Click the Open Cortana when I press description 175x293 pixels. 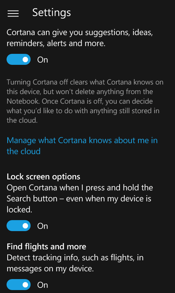80,199
